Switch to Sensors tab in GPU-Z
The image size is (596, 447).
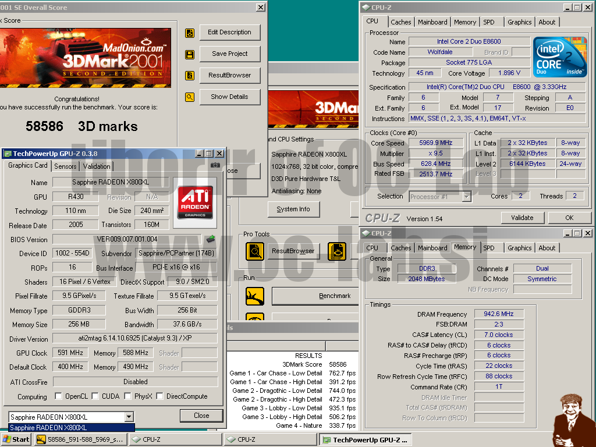point(65,166)
